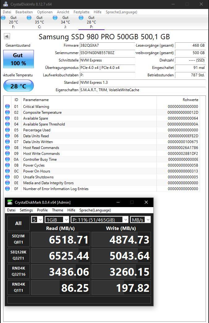Open the Hilfe menu in CrystalDiskMark

[x=71, y=210]
